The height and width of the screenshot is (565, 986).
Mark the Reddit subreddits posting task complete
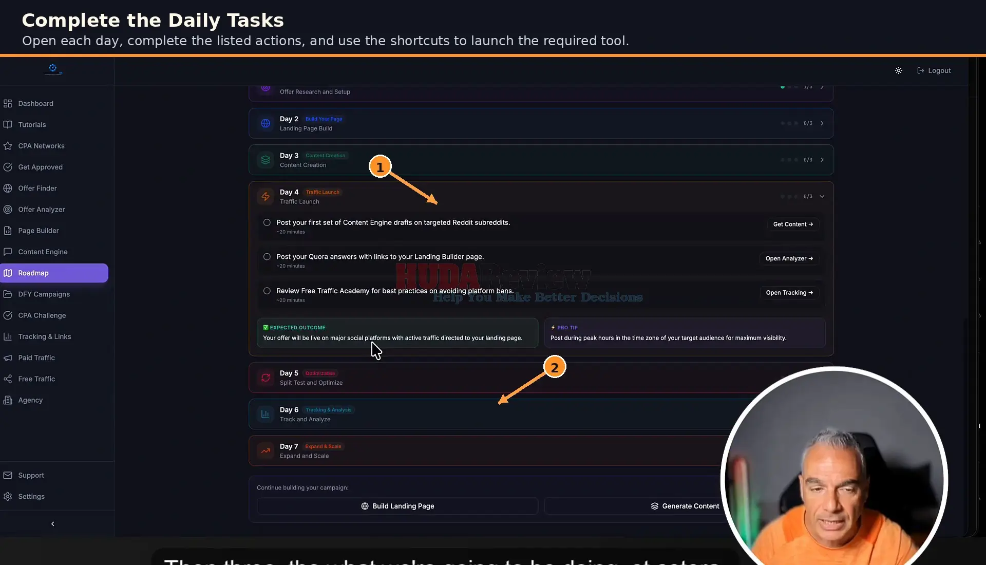(x=267, y=222)
